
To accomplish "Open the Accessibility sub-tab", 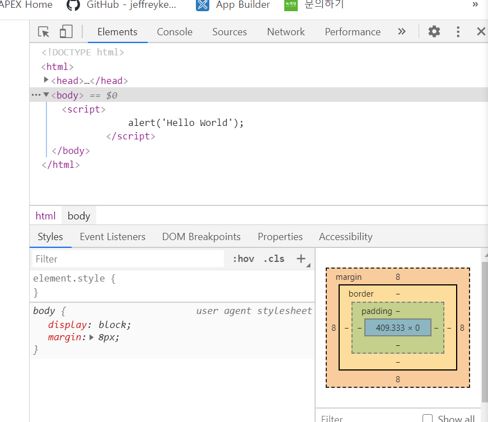I will click(x=346, y=237).
